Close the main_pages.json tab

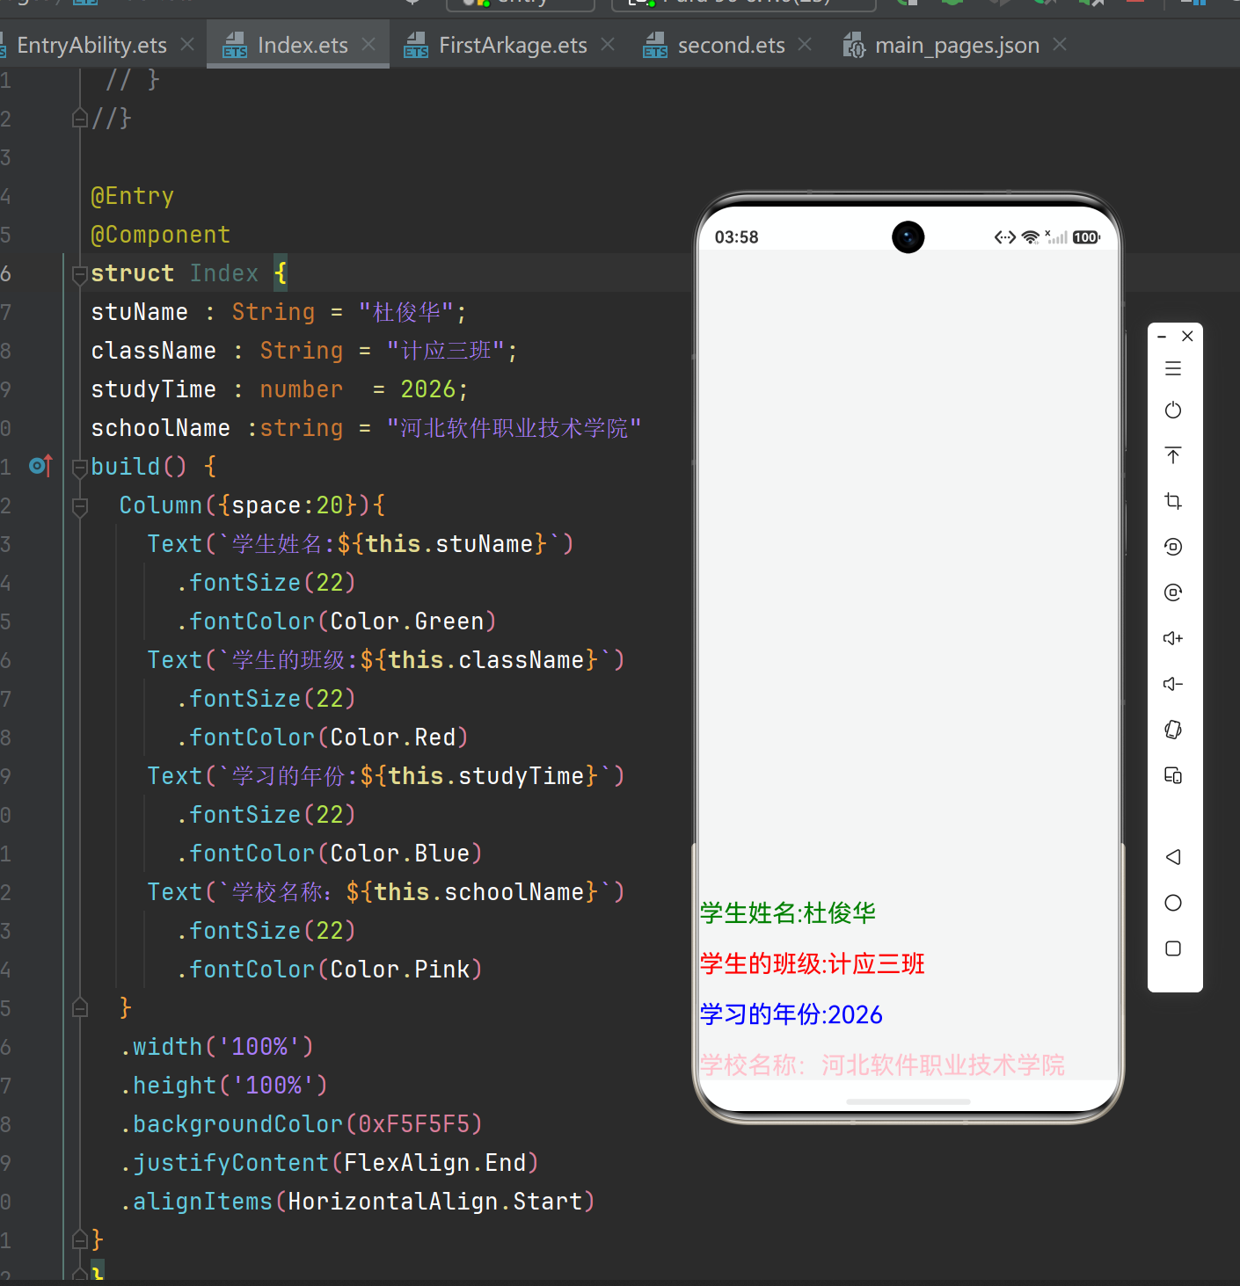(x=1060, y=44)
